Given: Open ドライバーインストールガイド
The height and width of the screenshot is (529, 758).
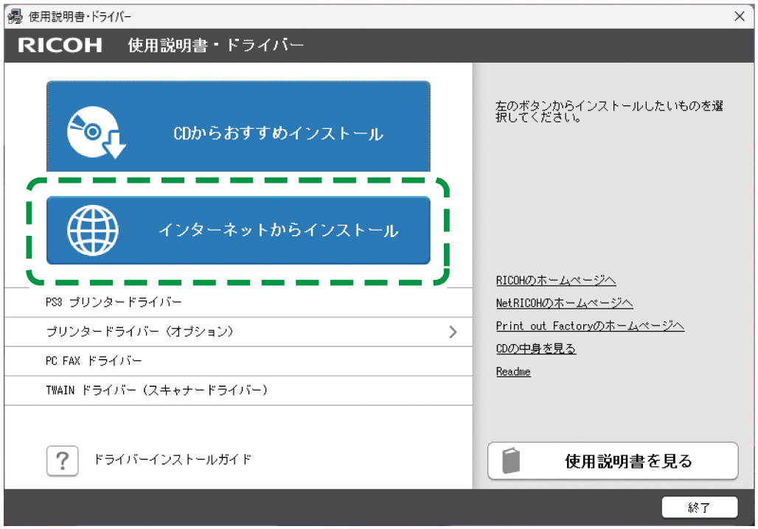Looking at the screenshot, I should tap(170, 460).
